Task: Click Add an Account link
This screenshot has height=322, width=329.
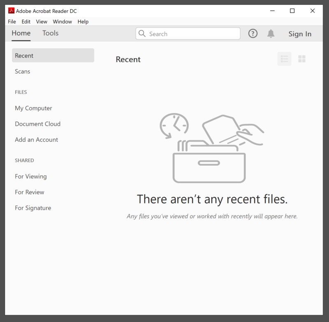Action: (x=37, y=140)
